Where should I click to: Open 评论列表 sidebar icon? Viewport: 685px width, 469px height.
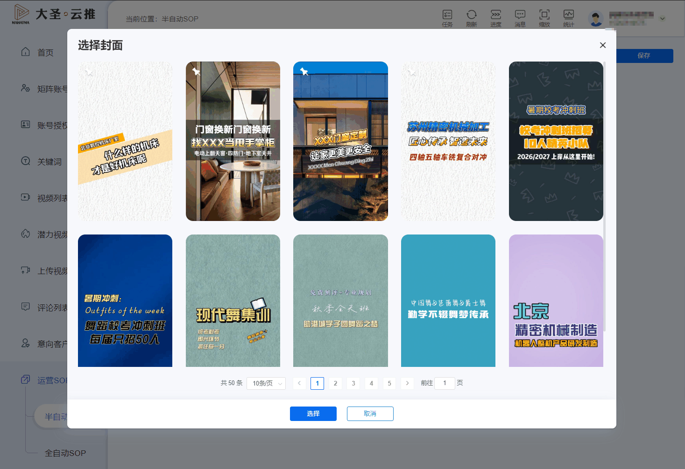pos(26,307)
